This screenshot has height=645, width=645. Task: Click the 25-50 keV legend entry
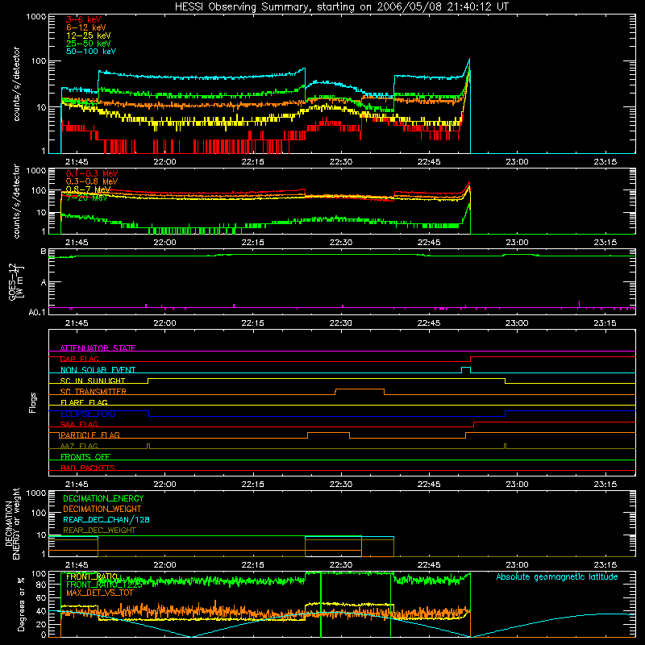tap(89, 44)
